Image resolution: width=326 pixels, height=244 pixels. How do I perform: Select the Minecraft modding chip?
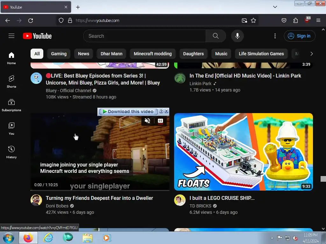pos(153,54)
